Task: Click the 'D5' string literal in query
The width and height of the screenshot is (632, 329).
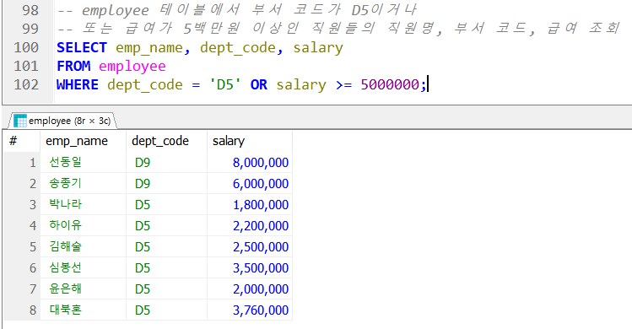Action: pos(225,84)
